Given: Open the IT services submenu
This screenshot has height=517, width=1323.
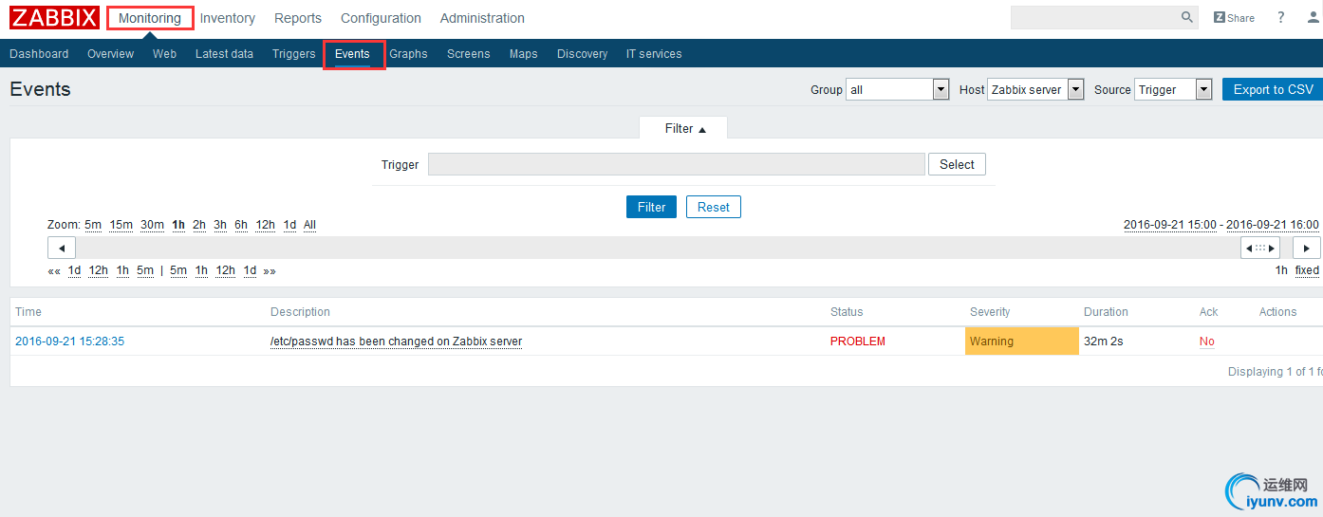Looking at the screenshot, I should click(x=654, y=54).
